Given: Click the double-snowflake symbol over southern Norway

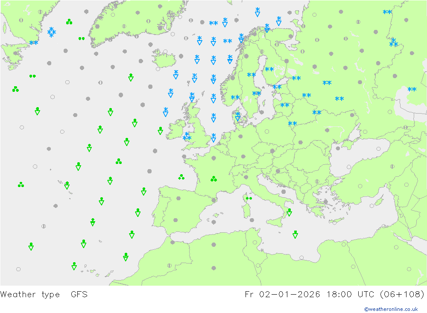Looking at the screenshot, I should click(x=235, y=97).
